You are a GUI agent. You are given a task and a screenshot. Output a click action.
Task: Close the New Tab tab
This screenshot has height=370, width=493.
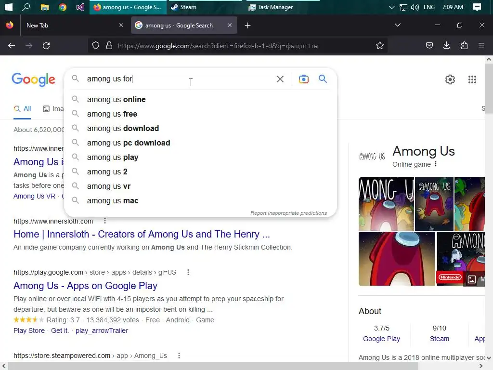click(121, 25)
